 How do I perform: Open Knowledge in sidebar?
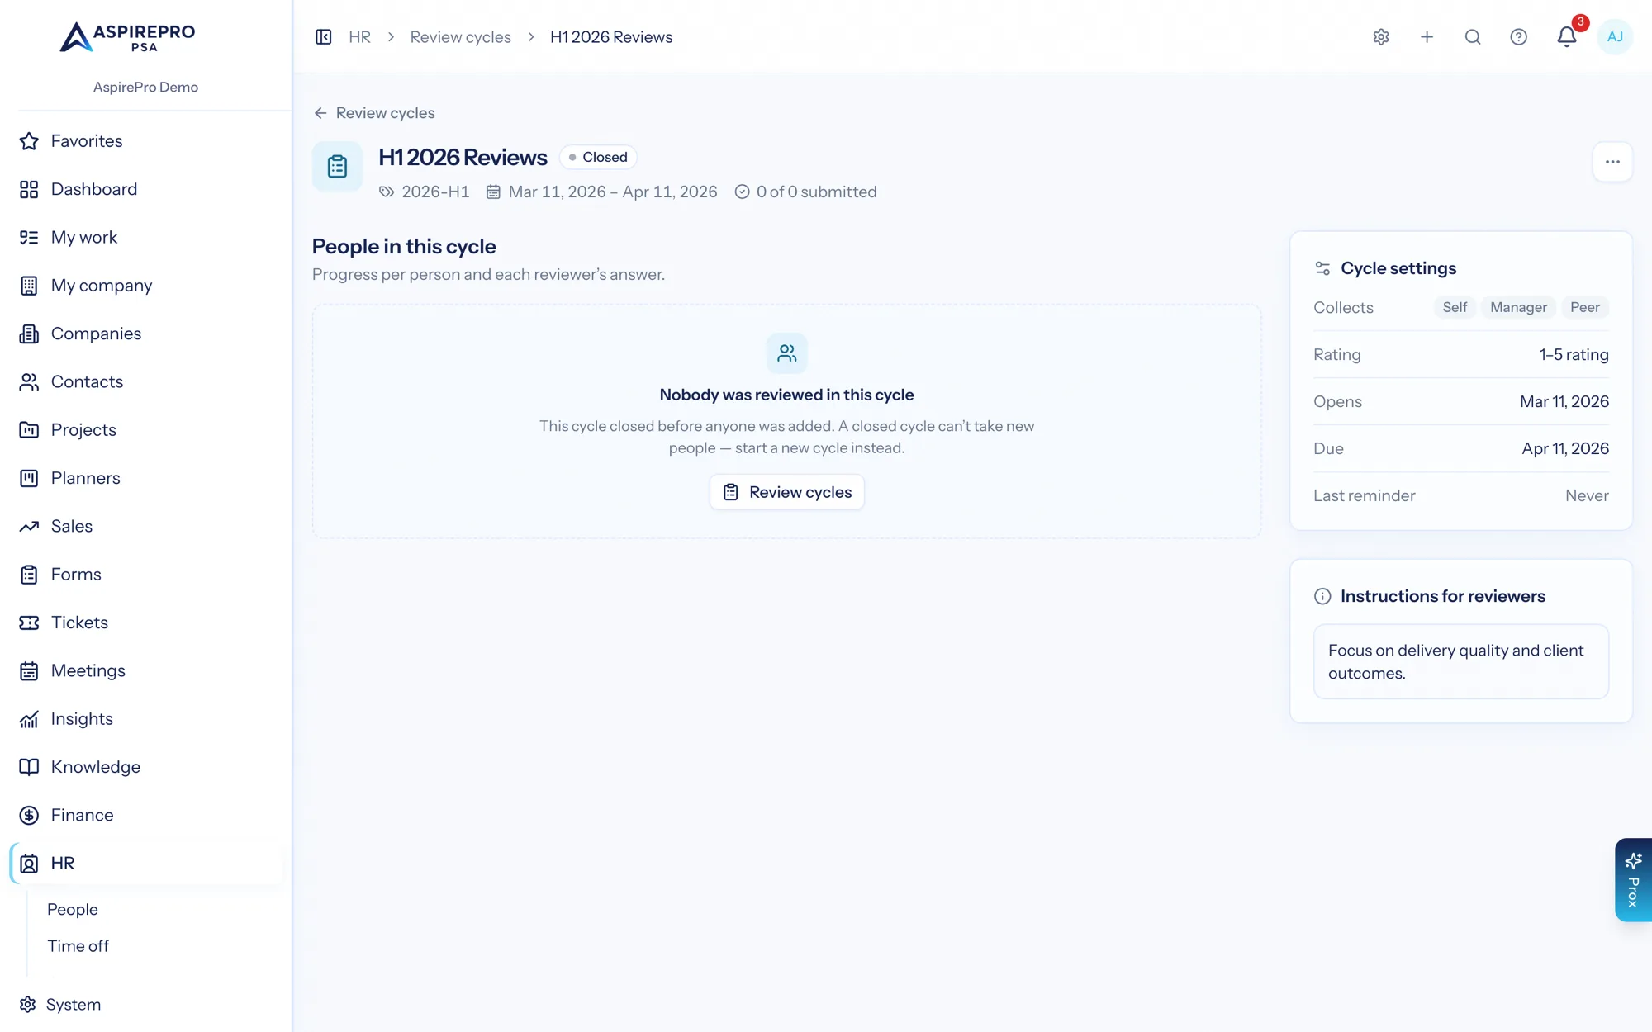click(x=145, y=767)
